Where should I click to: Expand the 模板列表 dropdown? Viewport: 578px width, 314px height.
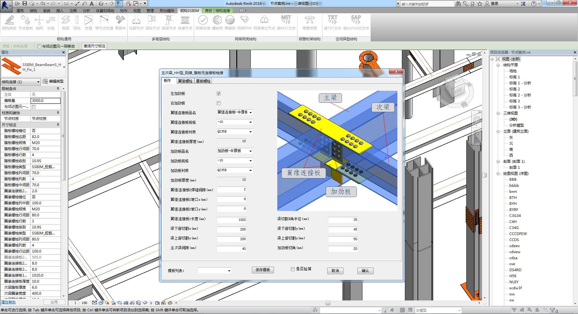[229, 271]
